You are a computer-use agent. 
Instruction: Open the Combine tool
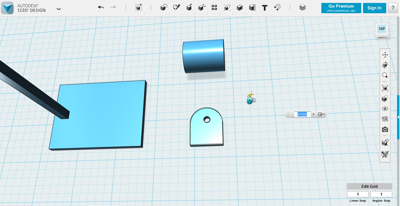pyautogui.click(x=240, y=8)
